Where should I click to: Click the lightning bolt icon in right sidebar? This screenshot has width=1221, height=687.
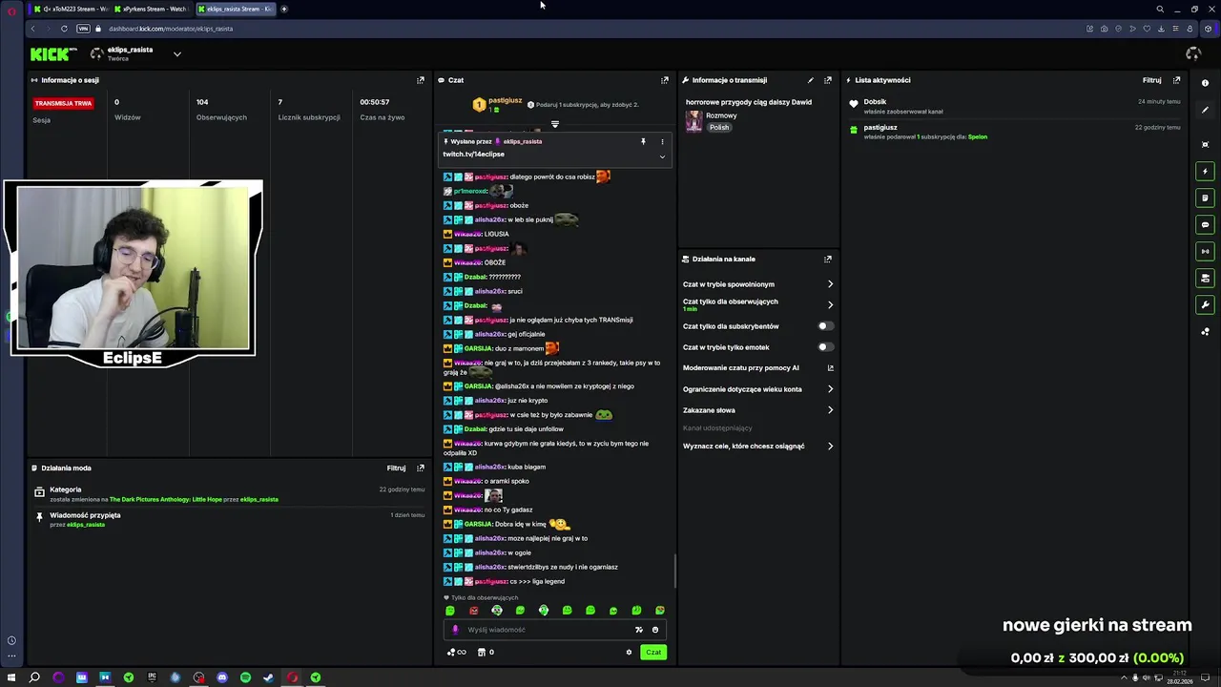click(1205, 172)
